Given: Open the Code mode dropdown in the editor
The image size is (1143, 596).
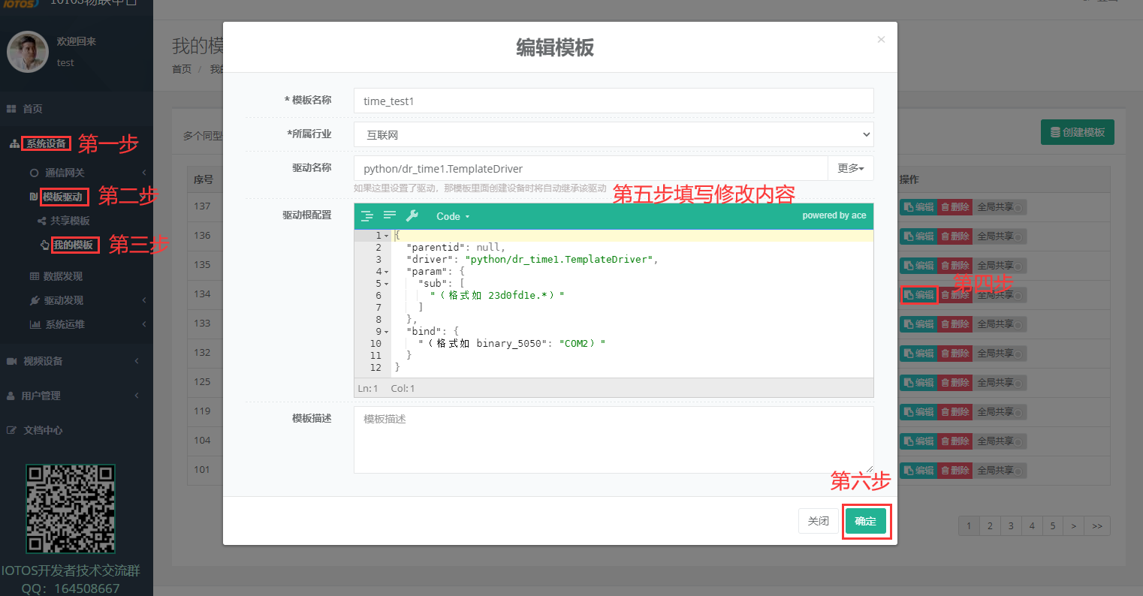Looking at the screenshot, I should point(451,216).
